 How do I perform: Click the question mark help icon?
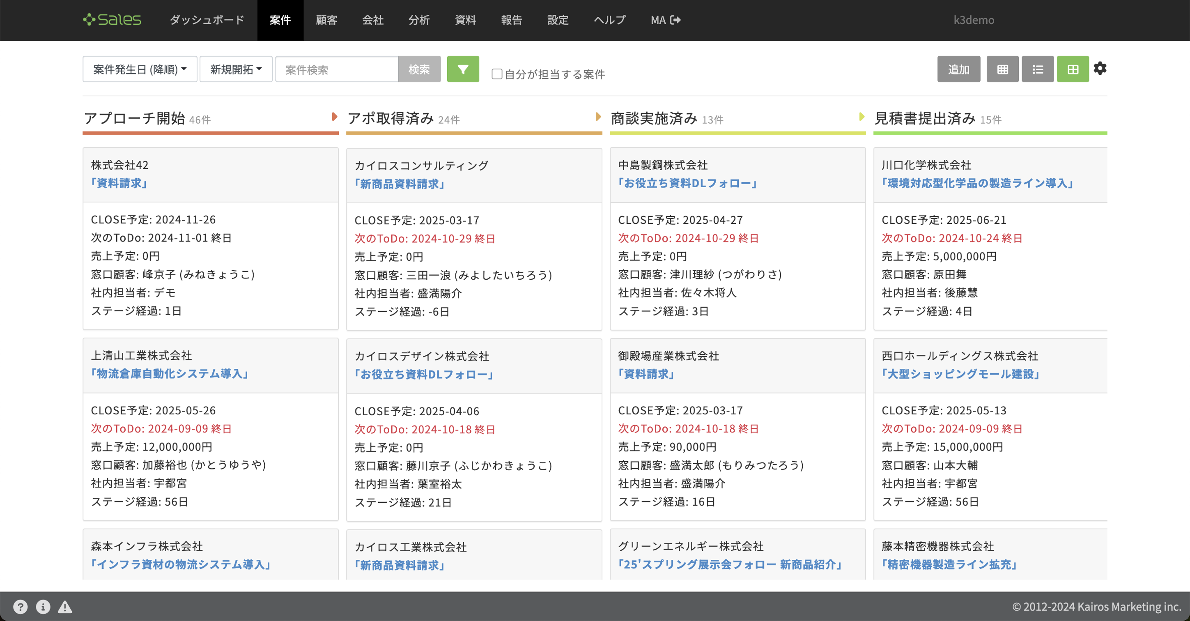(x=20, y=606)
